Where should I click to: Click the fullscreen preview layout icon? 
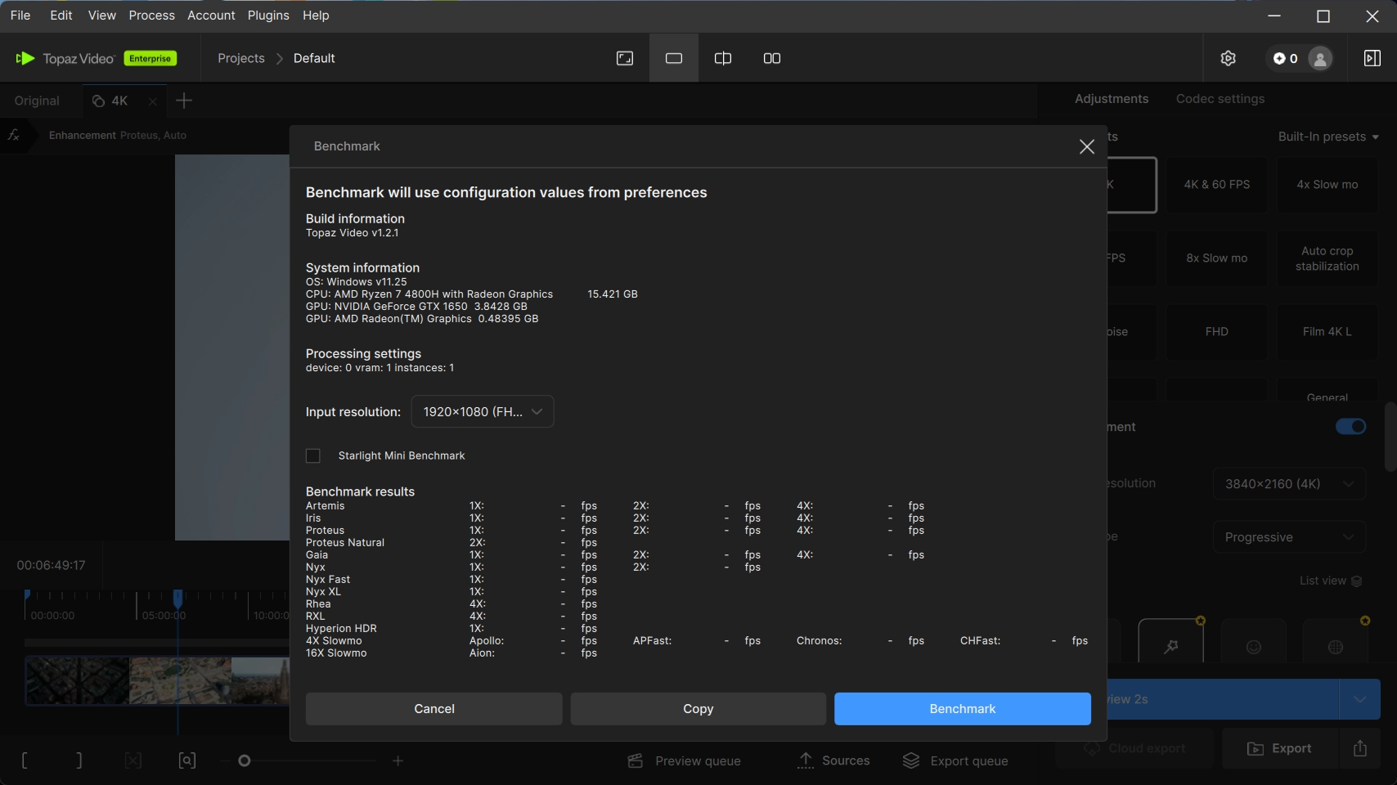pyautogui.click(x=625, y=58)
